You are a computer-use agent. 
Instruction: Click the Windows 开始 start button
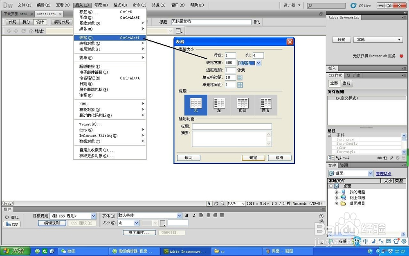point(15,251)
